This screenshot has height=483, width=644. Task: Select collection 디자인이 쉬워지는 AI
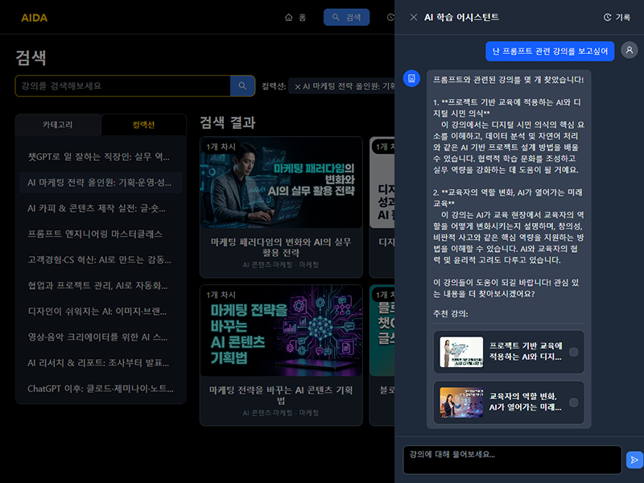point(101,312)
